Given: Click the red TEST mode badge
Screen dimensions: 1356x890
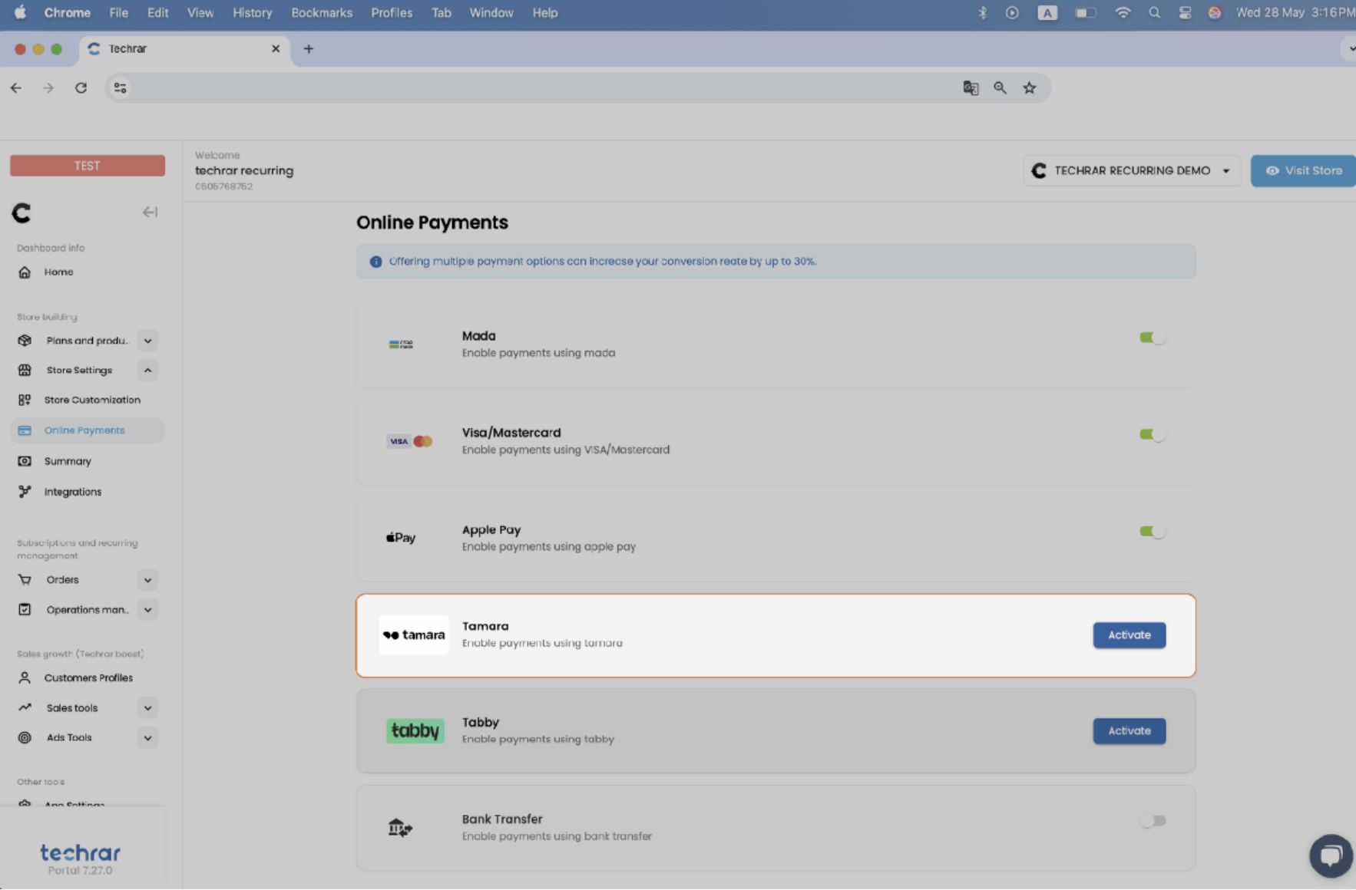Looking at the screenshot, I should tap(88, 166).
